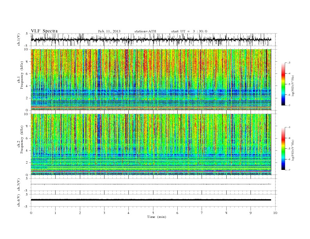This screenshot has height=239, width=310.
Task: Click inside the ch.2 spectrogram panel
Action: (x=151, y=144)
